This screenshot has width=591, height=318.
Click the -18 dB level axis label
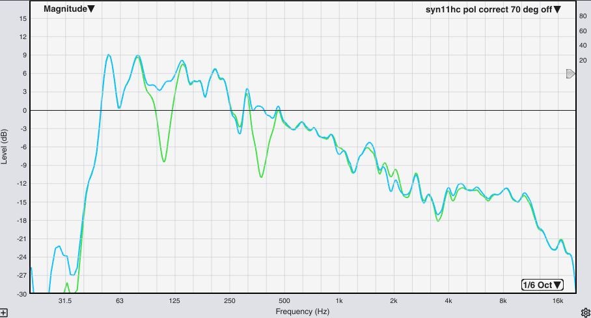pyautogui.click(x=22, y=220)
